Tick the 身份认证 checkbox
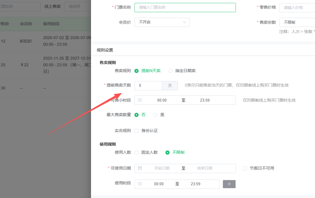 click(x=136, y=131)
